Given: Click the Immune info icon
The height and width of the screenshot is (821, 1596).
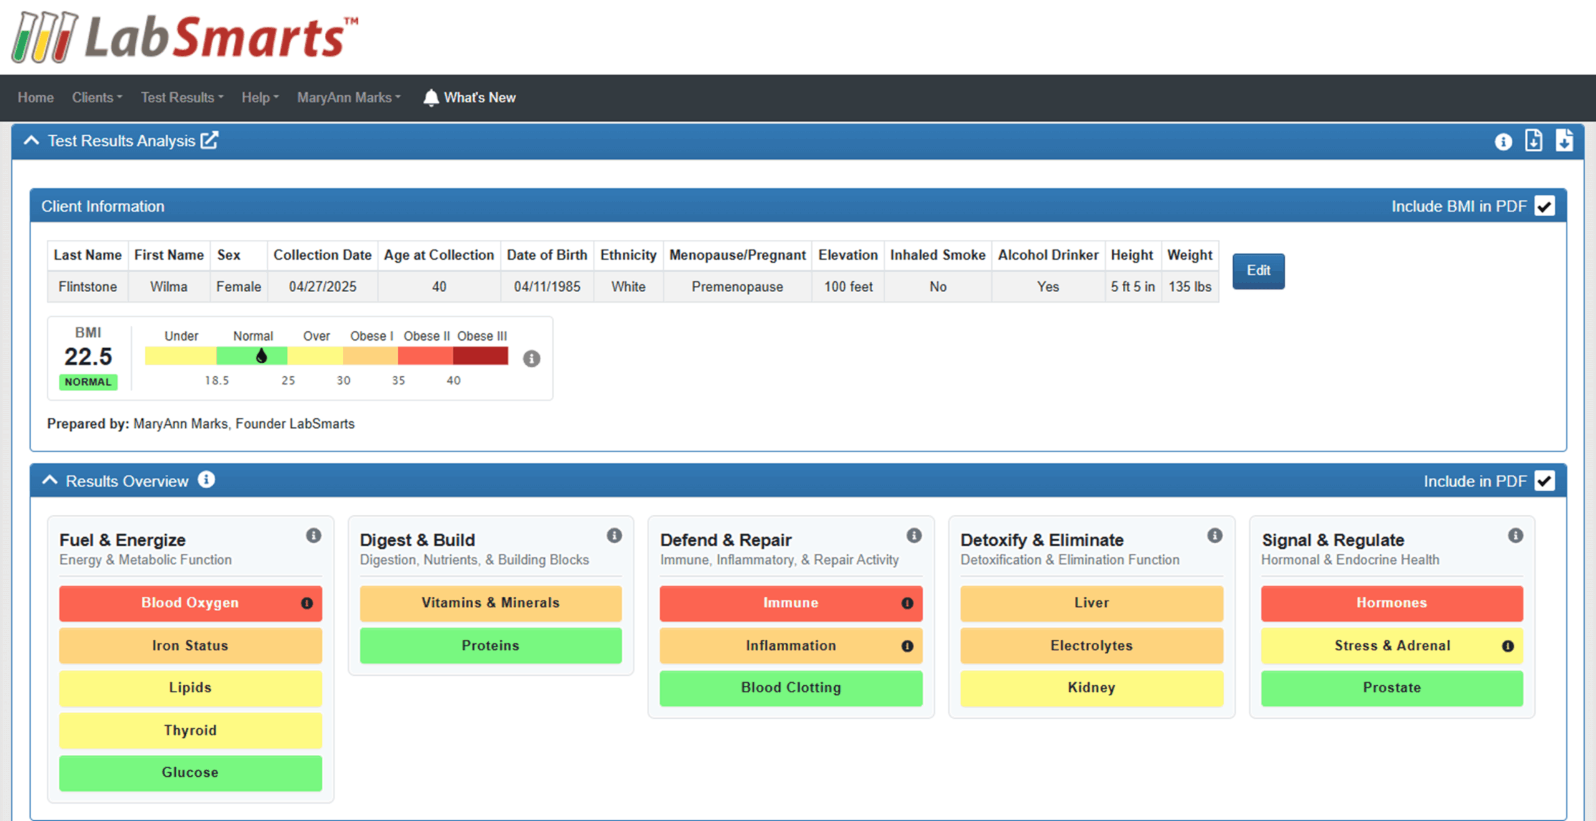Looking at the screenshot, I should click(x=907, y=603).
